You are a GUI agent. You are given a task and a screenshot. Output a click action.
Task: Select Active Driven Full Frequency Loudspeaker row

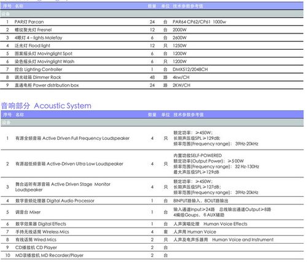[152, 138]
